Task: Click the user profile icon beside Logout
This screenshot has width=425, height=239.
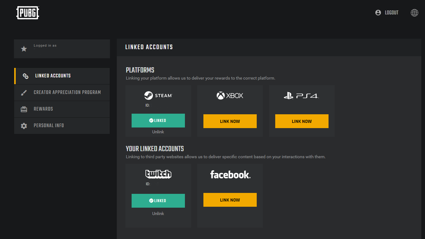Action: pyautogui.click(x=378, y=13)
